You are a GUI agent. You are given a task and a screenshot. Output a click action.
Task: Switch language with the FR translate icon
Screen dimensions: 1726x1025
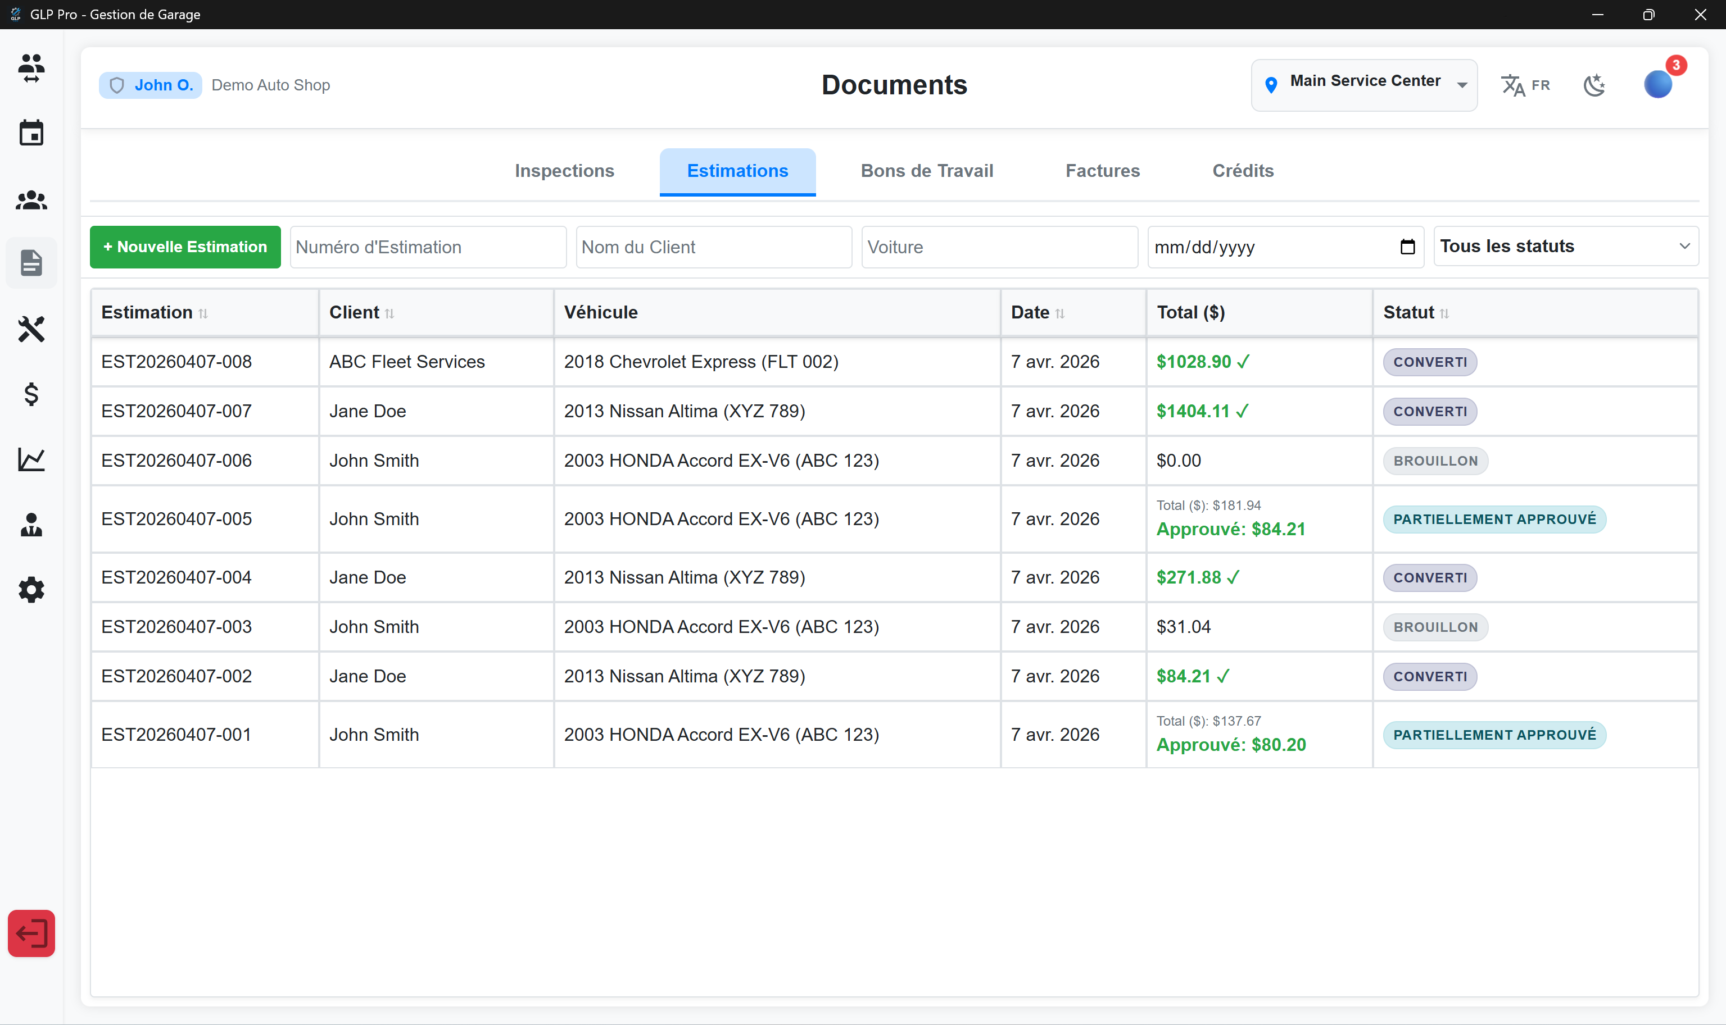coord(1525,85)
